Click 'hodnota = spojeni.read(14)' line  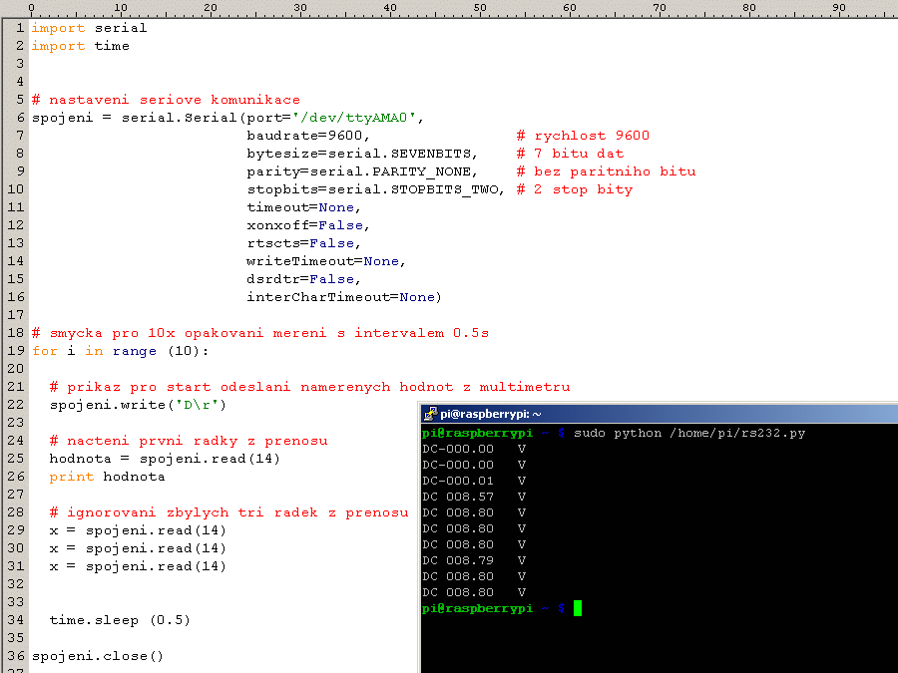[x=165, y=459]
